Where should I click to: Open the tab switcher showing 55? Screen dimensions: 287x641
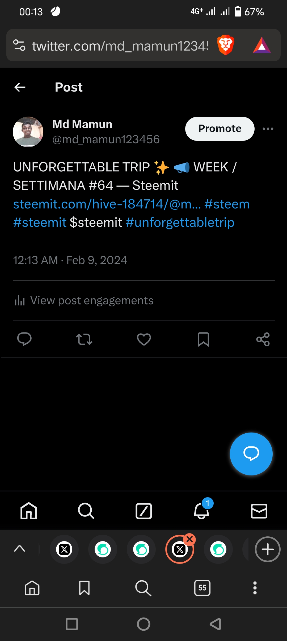[202, 588]
